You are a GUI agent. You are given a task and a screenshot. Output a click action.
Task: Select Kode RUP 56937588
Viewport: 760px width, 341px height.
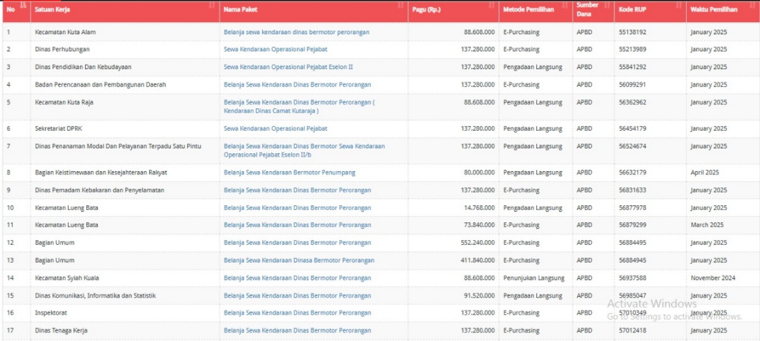pyautogui.click(x=633, y=278)
